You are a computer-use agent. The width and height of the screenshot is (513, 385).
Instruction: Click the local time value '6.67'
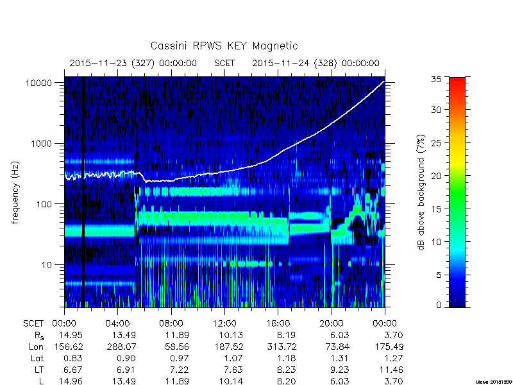(x=74, y=370)
